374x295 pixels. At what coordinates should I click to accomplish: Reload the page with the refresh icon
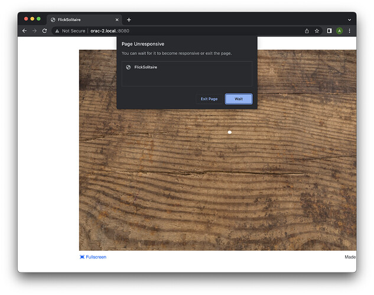point(44,31)
